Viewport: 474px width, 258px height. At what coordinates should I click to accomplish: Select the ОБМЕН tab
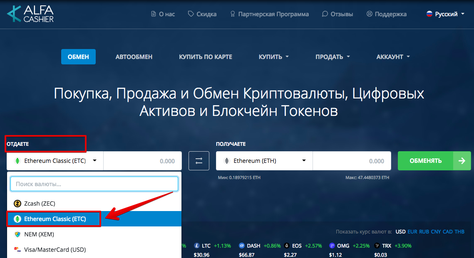click(78, 57)
